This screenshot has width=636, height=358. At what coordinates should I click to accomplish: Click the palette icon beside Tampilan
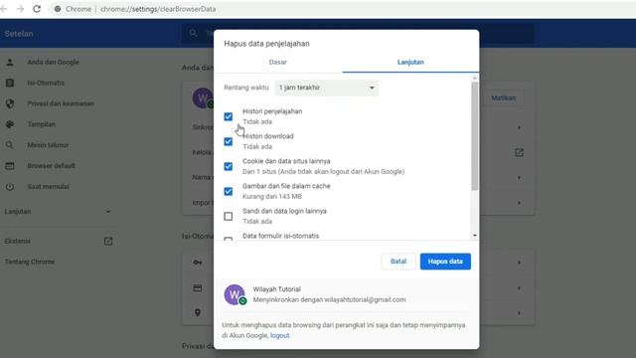click(x=10, y=124)
